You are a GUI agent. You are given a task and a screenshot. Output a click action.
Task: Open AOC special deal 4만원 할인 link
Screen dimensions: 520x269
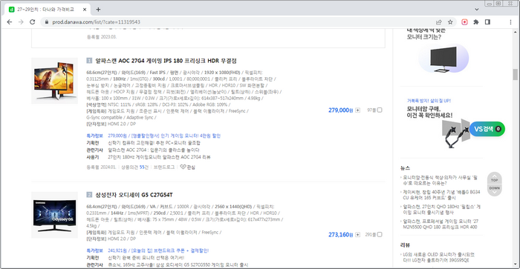coord(164,136)
